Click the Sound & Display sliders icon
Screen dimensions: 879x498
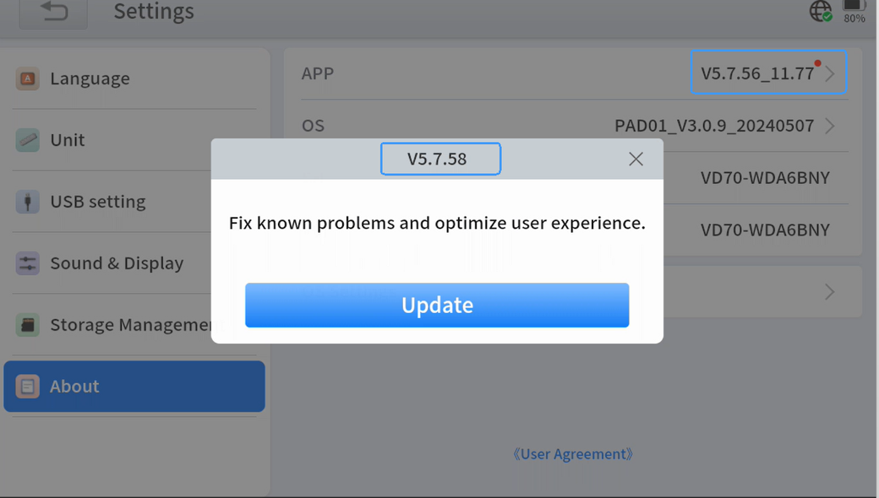point(28,263)
